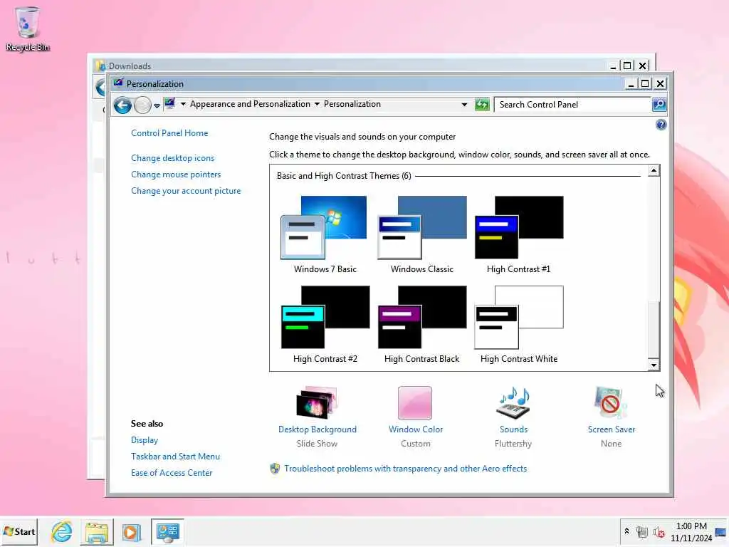
Task: Click the Desktop Background link text
Action: coord(317,429)
